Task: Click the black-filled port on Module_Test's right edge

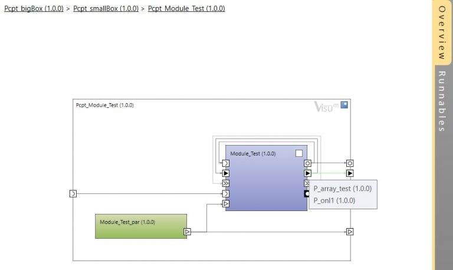Action: pos(306,194)
